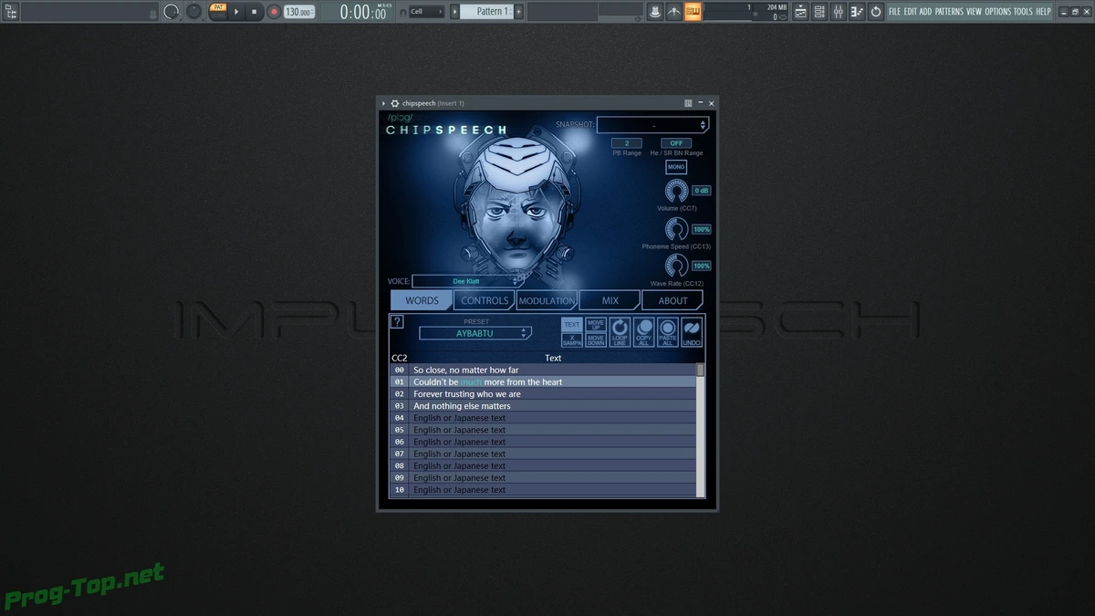Select line 00 'So close, no matter how far'

coord(544,370)
